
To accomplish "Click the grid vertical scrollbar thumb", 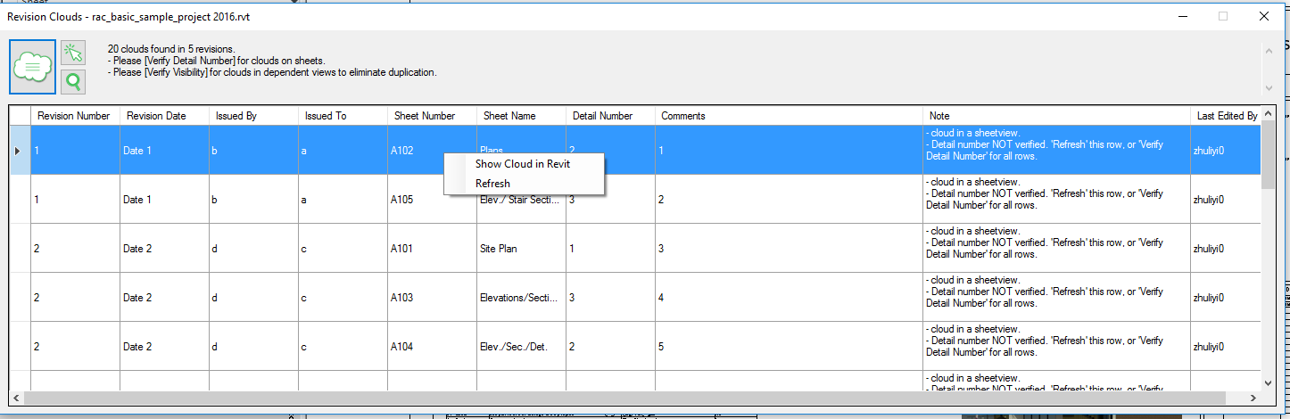I will click(x=1269, y=155).
